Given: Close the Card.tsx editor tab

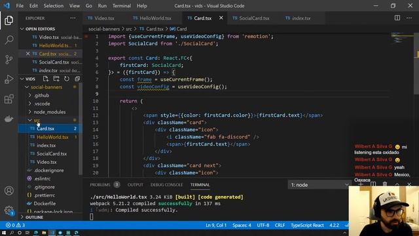Looking at the screenshot, I should coord(221,18).
